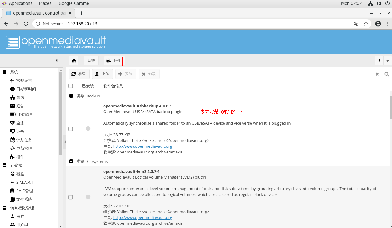Click the 插件 breadcrumb
Viewport: 392px width, 228px height.
point(114,61)
